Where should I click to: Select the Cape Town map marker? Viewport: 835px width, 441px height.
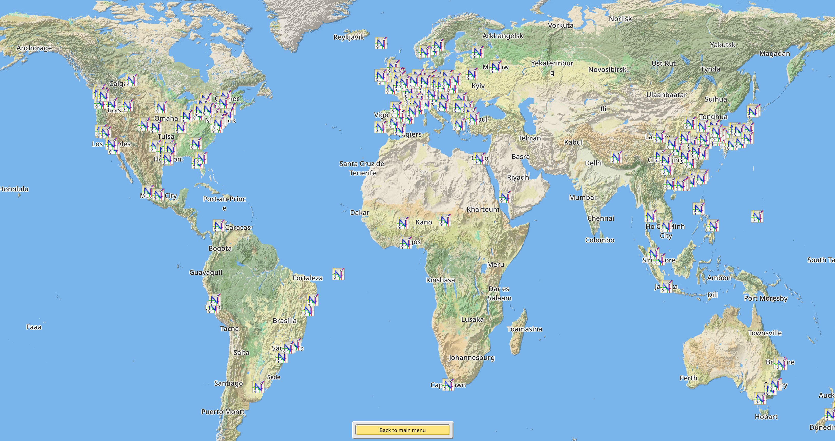[x=448, y=385]
